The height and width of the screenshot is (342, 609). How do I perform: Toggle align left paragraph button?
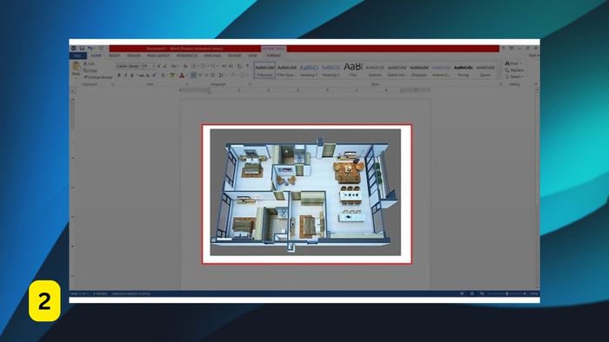pos(193,76)
